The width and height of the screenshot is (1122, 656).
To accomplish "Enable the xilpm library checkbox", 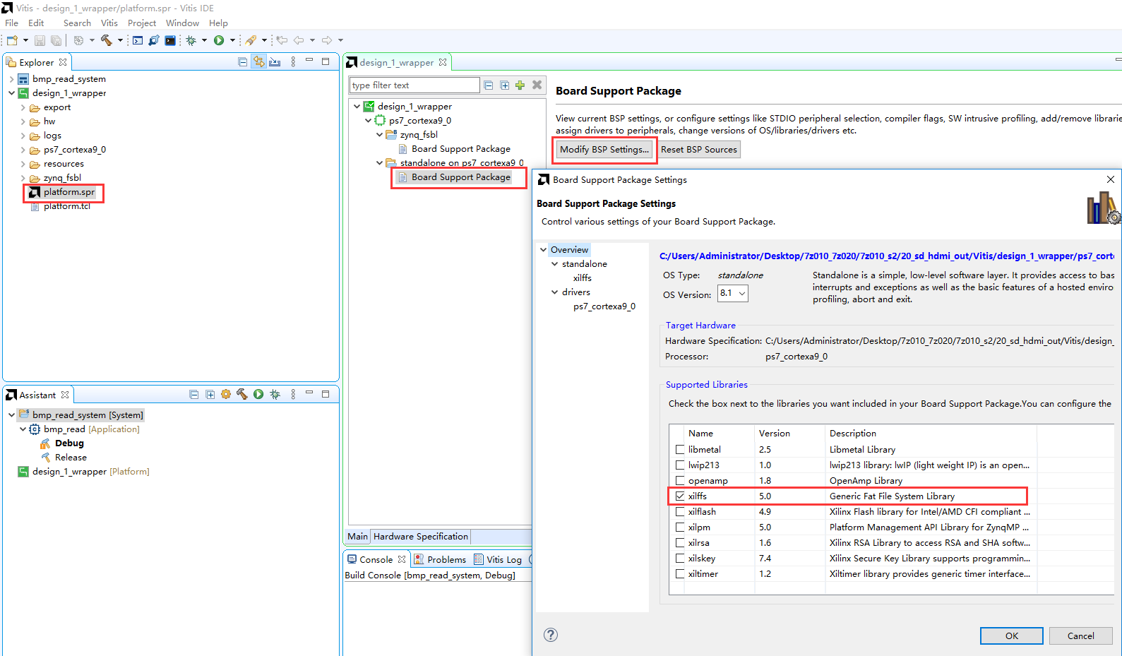I will click(x=680, y=527).
